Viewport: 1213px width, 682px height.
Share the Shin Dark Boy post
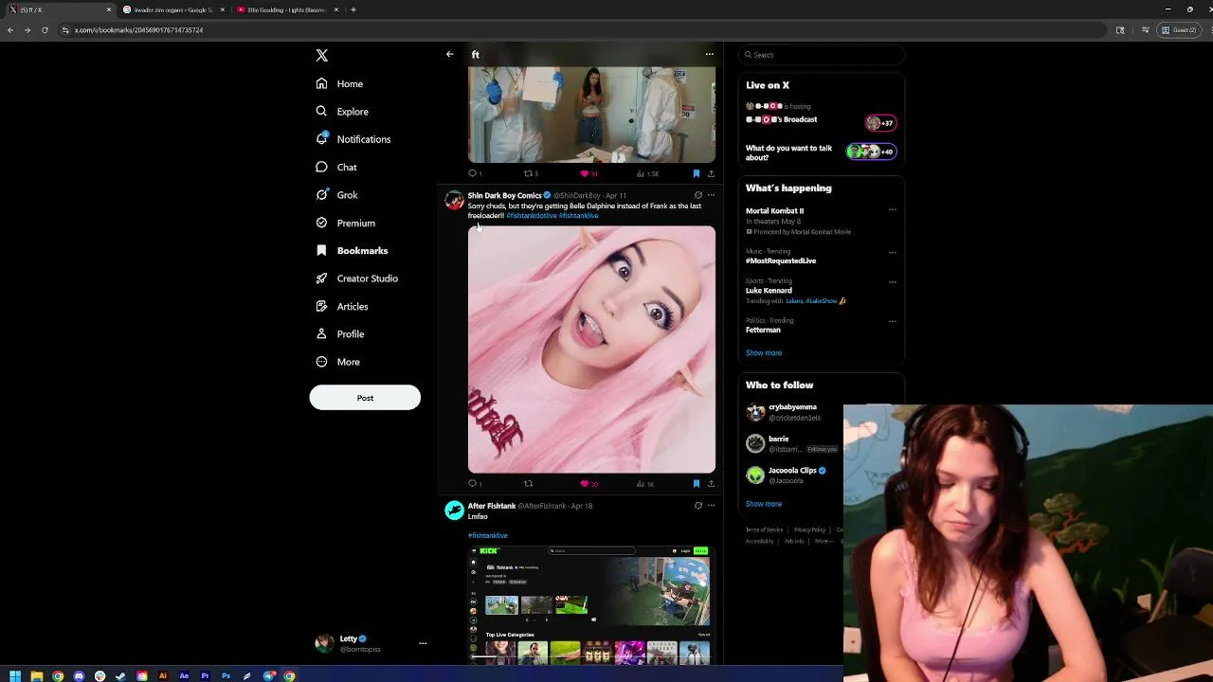click(711, 483)
